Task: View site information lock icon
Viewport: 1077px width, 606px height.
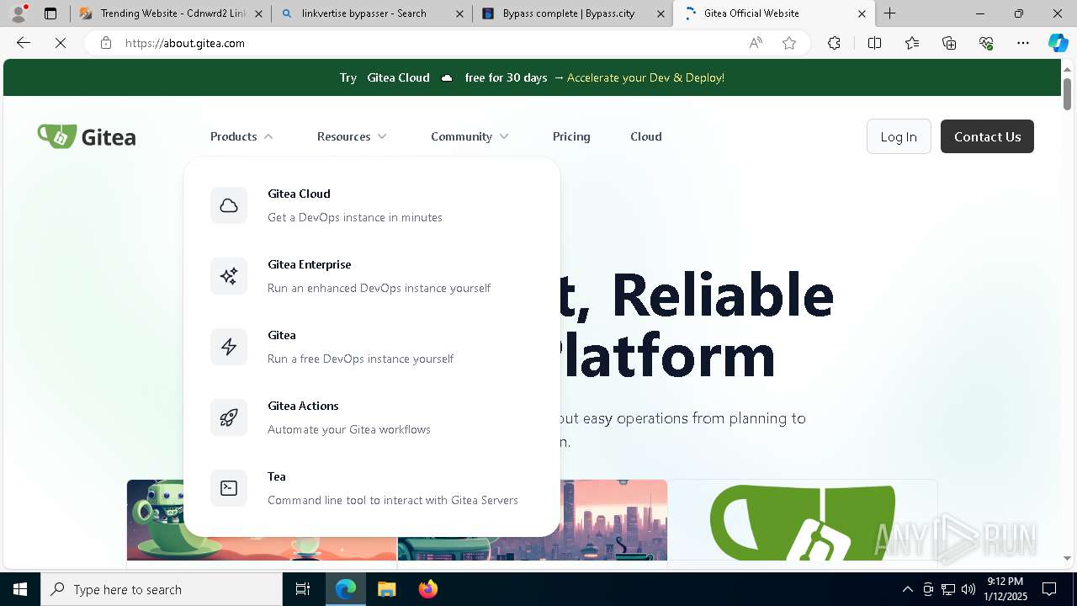Action: [x=106, y=43]
